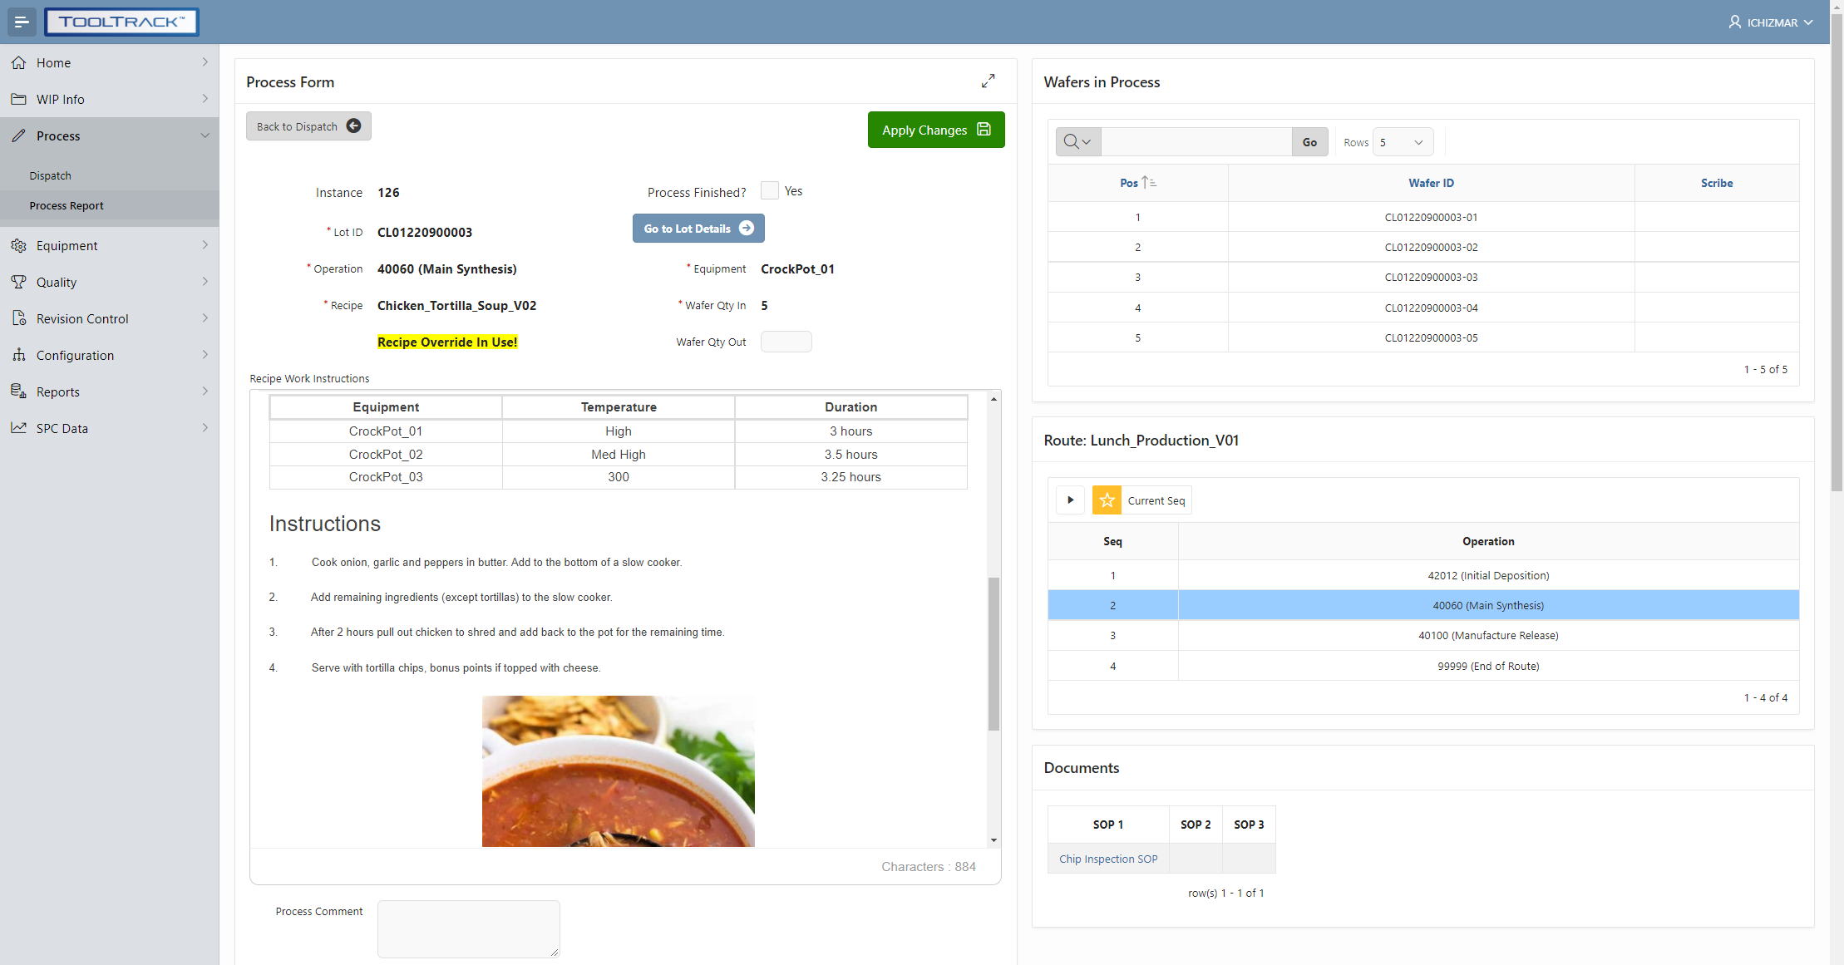Click the SPC Data chart icon
The height and width of the screenshot is (965, 1844).
[18, 428]
